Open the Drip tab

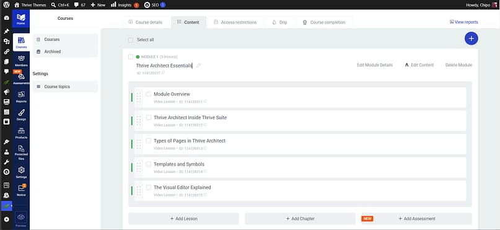coord(280,22)
